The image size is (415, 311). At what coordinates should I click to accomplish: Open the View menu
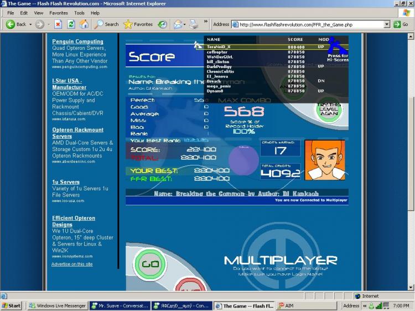pos(39,13)
